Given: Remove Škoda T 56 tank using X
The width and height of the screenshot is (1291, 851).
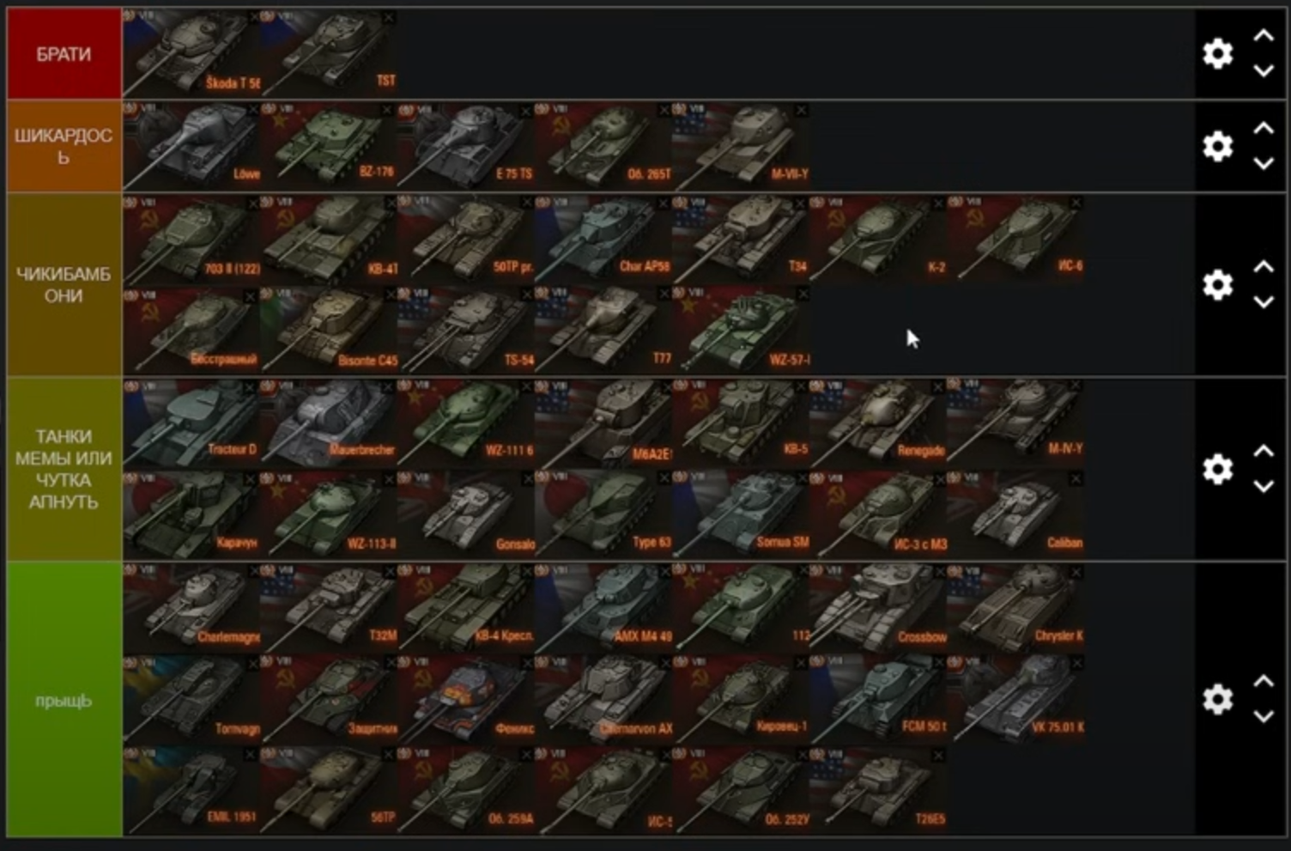Looking at the screenshot, I should [x=253, y=17].
